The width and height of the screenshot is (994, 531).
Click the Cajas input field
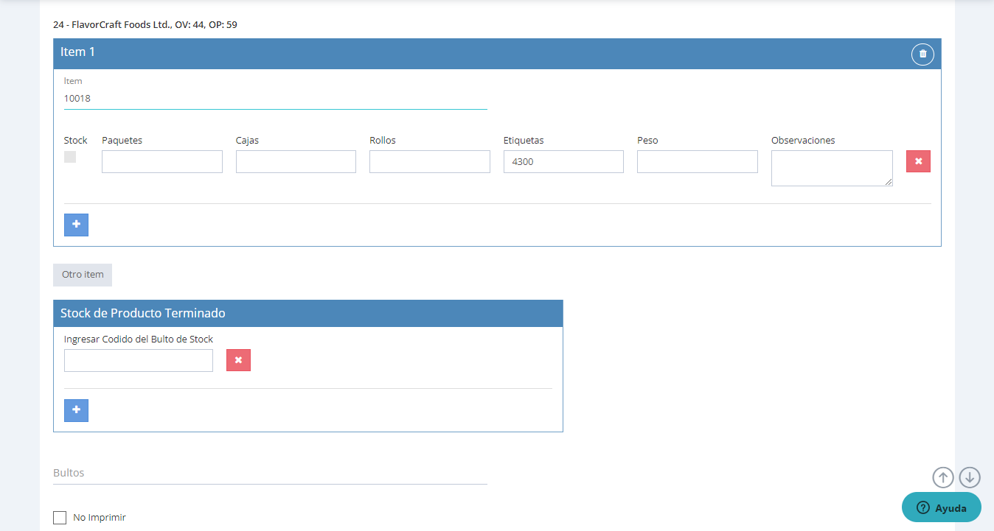[x=296, y=162]
